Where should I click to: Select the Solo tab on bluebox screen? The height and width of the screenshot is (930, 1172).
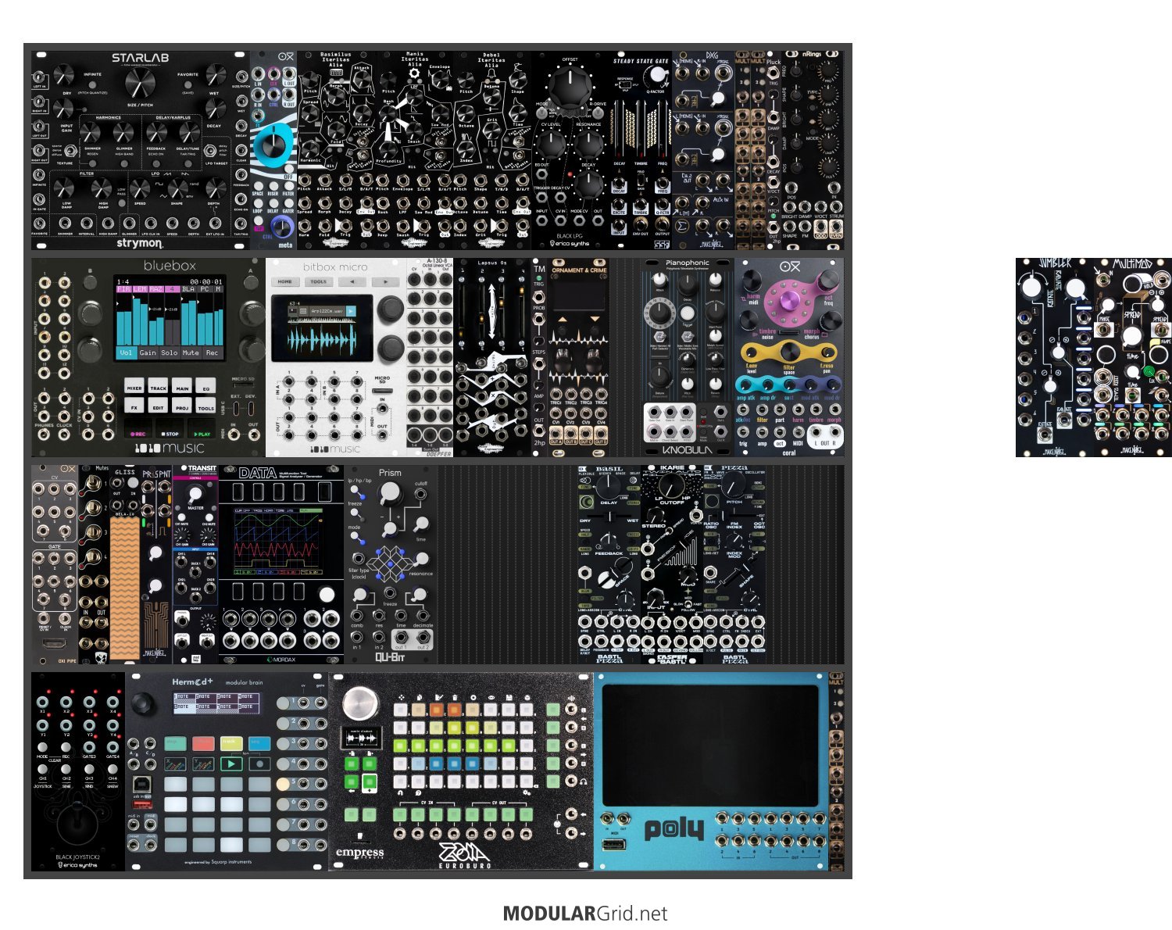(170, 352)
